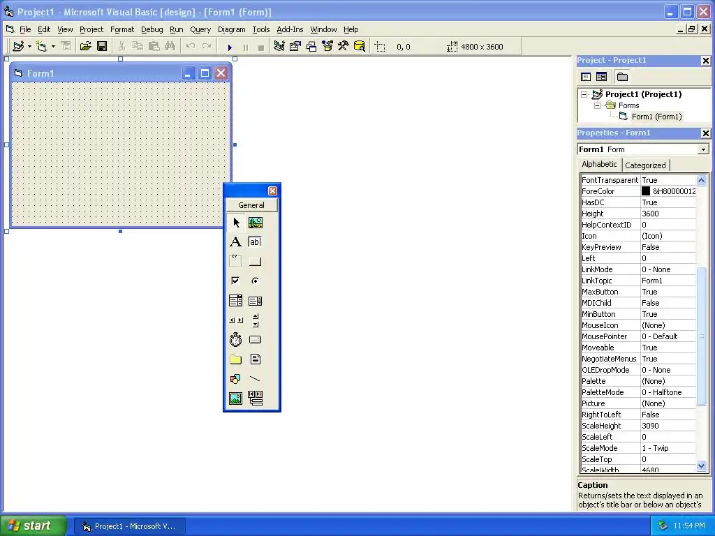Select the TextBox control (abl icon)

tap(256, 242)
